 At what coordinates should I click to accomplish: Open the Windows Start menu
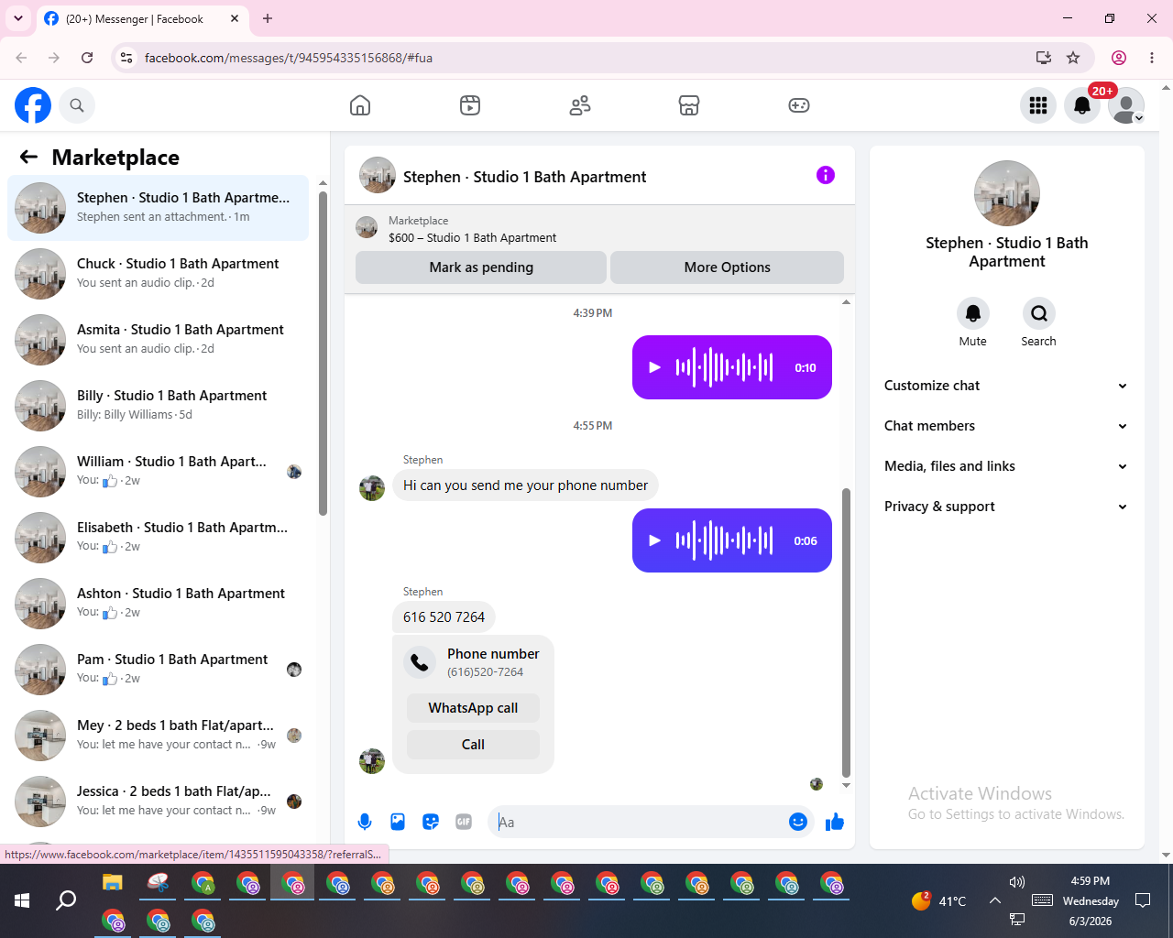22,900
